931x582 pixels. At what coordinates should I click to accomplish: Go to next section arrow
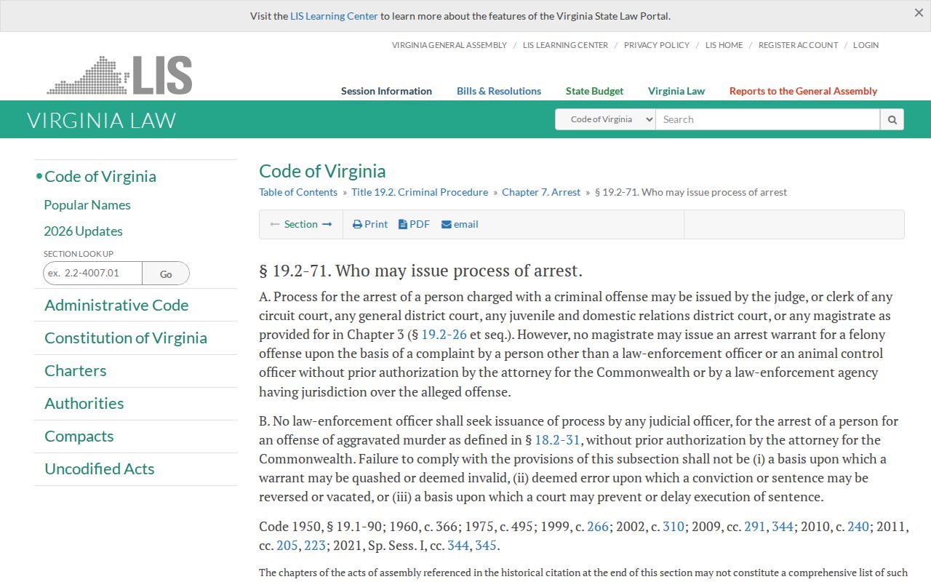point(327,224)
